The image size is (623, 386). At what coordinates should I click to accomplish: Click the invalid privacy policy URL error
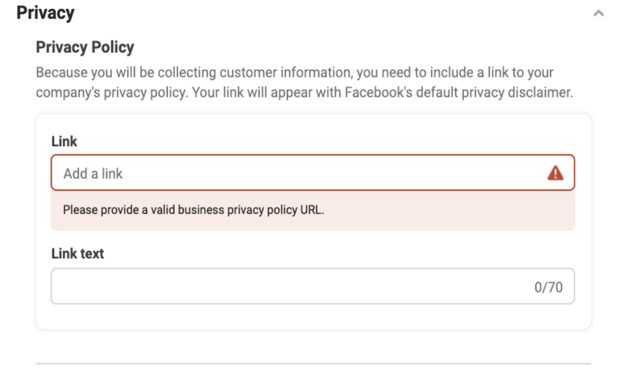coord(193,210)
